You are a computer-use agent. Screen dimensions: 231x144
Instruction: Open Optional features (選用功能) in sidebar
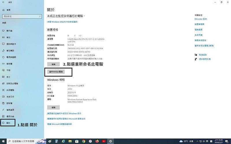[8, 116]
